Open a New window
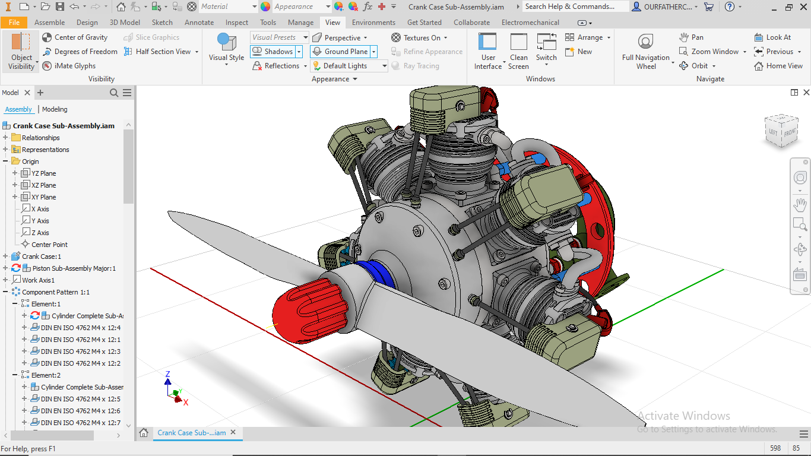Image resolution: width=811 pixels, height=456 pixels. tap(578, 52)
